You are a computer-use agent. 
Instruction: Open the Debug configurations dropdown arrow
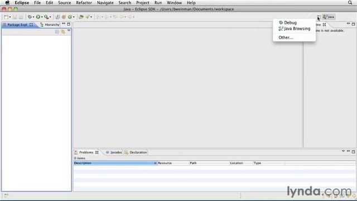[x=33, y=17]
